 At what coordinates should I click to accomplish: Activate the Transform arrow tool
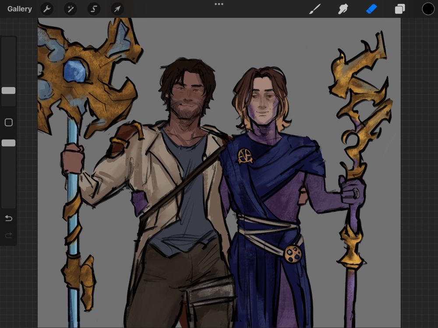tap(117, 9)
